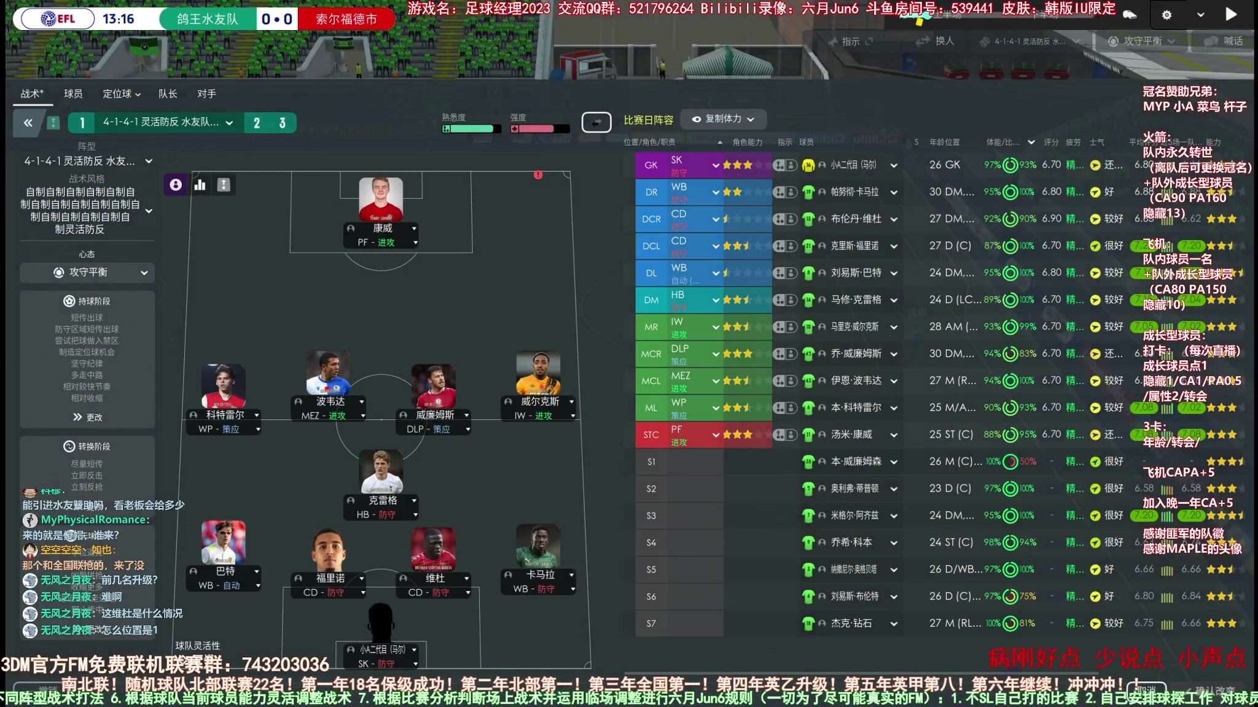
Task: Click the vehicle icon in the top bar
Action: point(1130,15)
